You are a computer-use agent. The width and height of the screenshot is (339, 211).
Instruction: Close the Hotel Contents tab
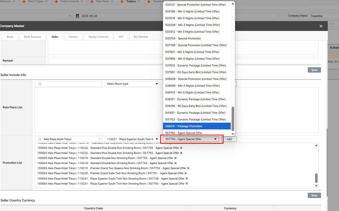pos(82,2)
